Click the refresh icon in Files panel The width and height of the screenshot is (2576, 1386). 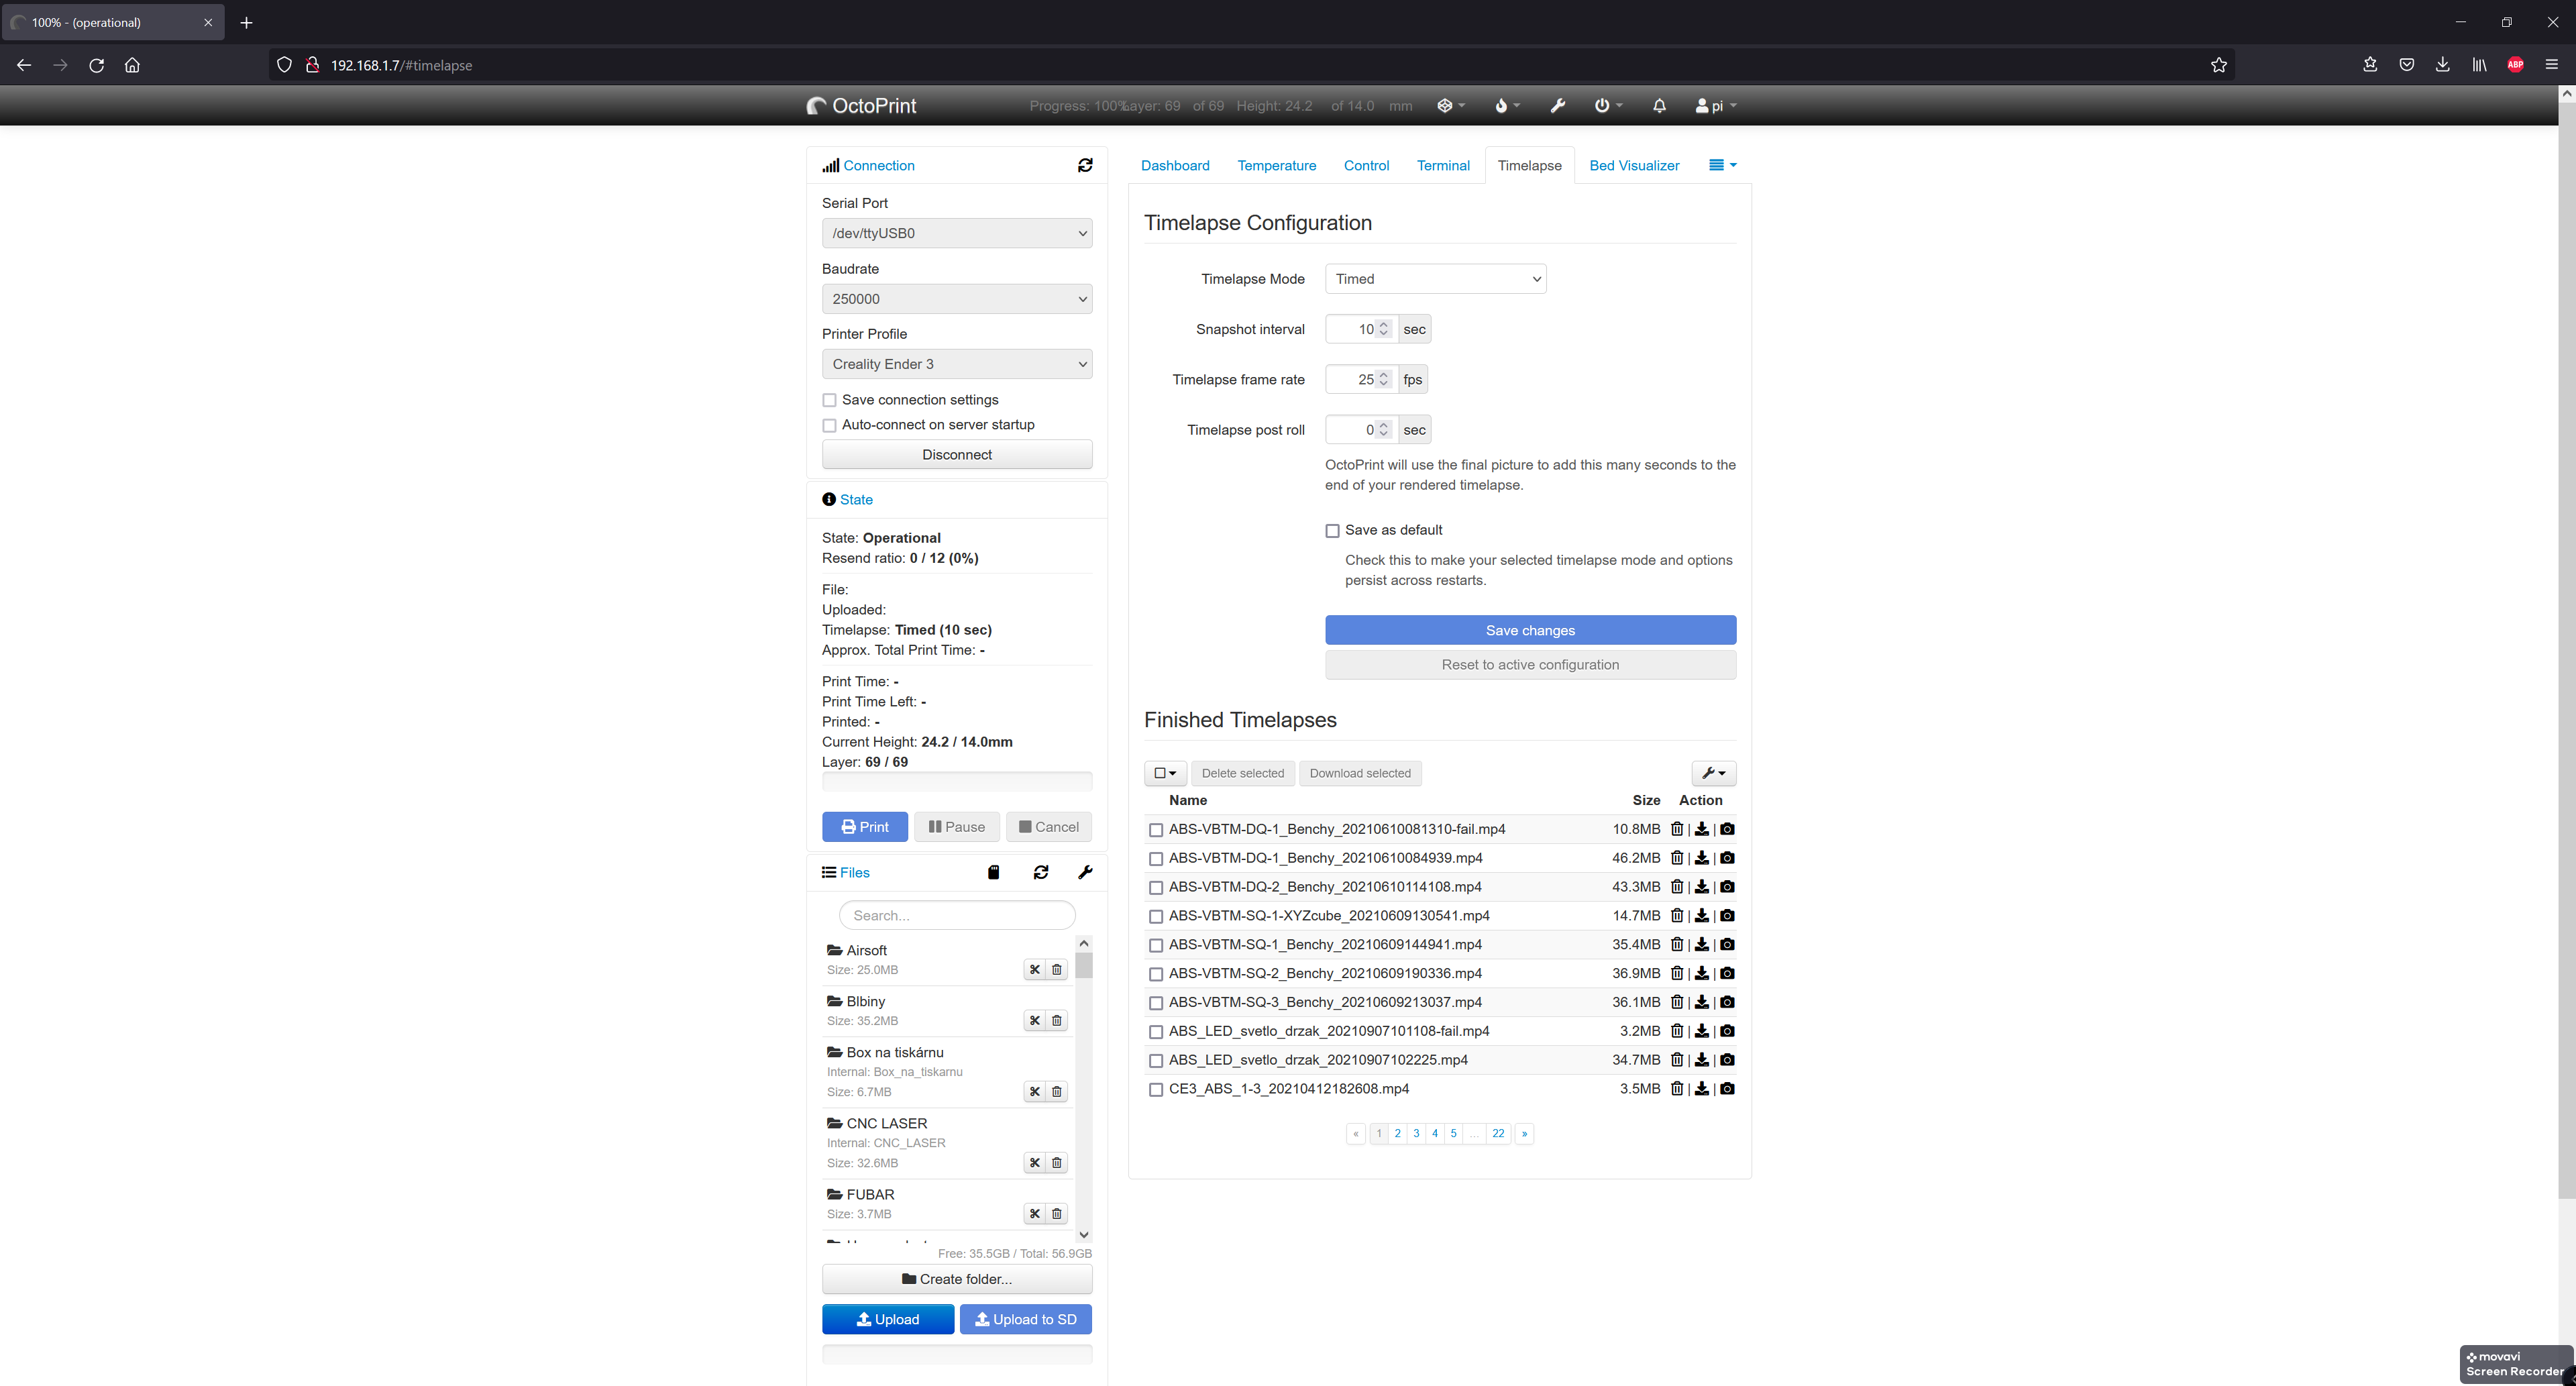(x=1040, y=872)
